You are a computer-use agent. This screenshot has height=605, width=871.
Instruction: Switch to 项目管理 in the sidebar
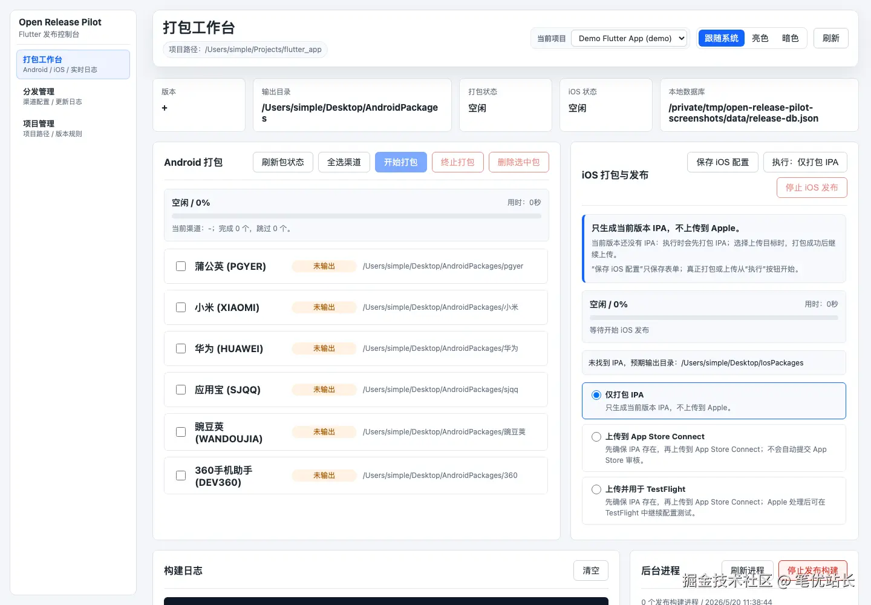click(x=73, y=128)
